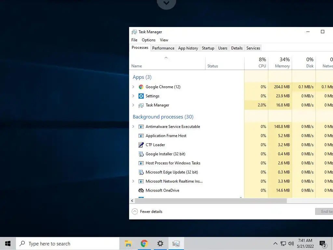
Task: Click the Host Process for Windows Tasks icon
Action: tap(141, 163)
